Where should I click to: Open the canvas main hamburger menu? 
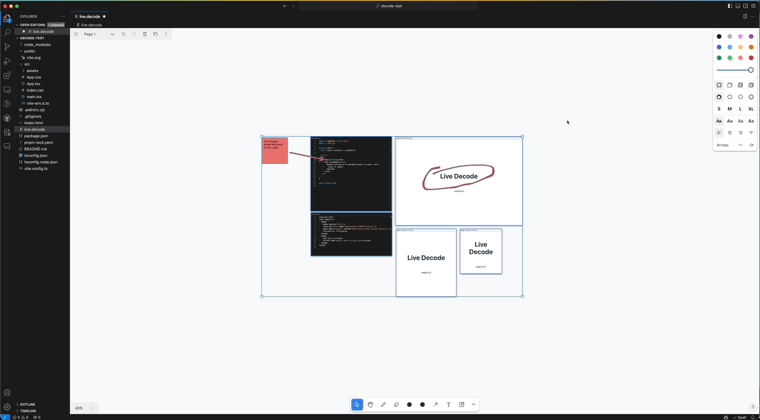click(76, 34)
